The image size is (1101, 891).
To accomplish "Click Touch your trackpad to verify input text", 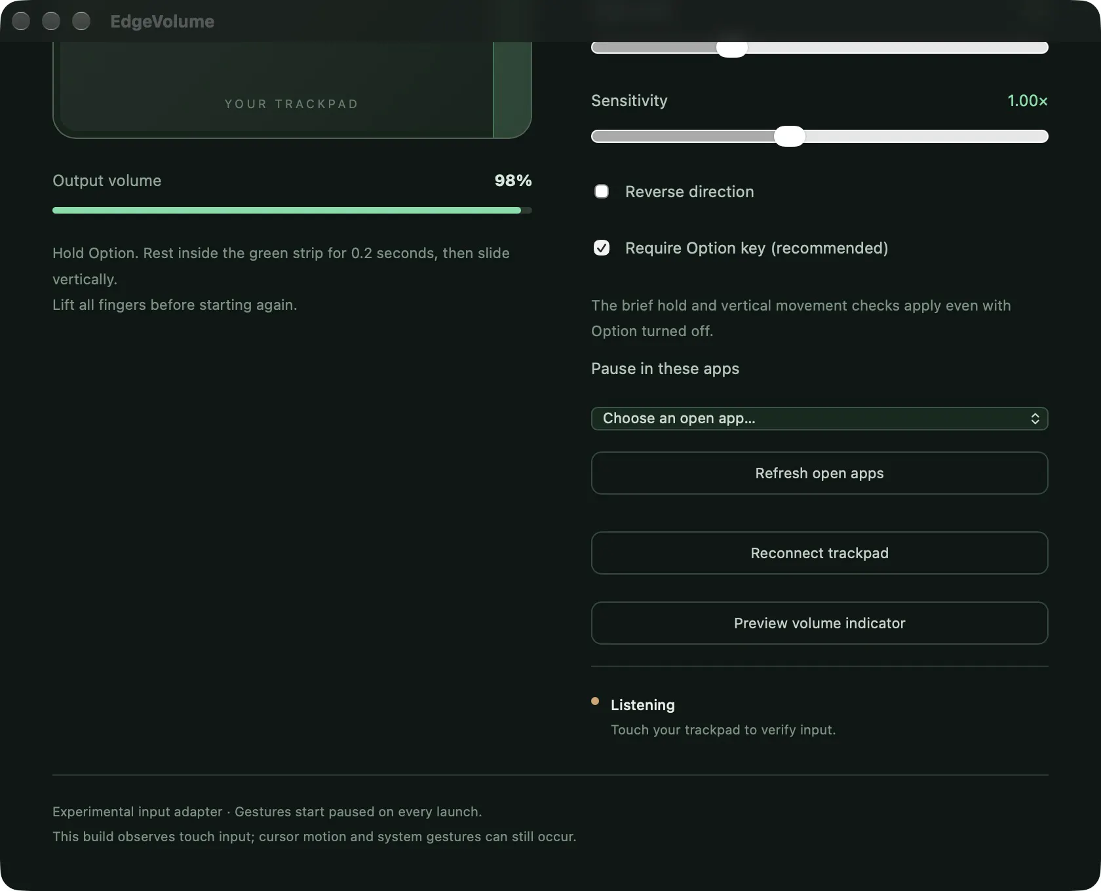I will coord(723,730).
